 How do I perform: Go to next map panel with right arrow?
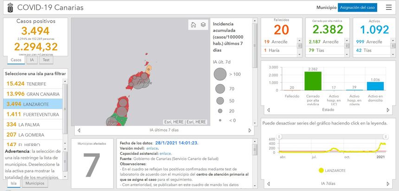[250, 131]
